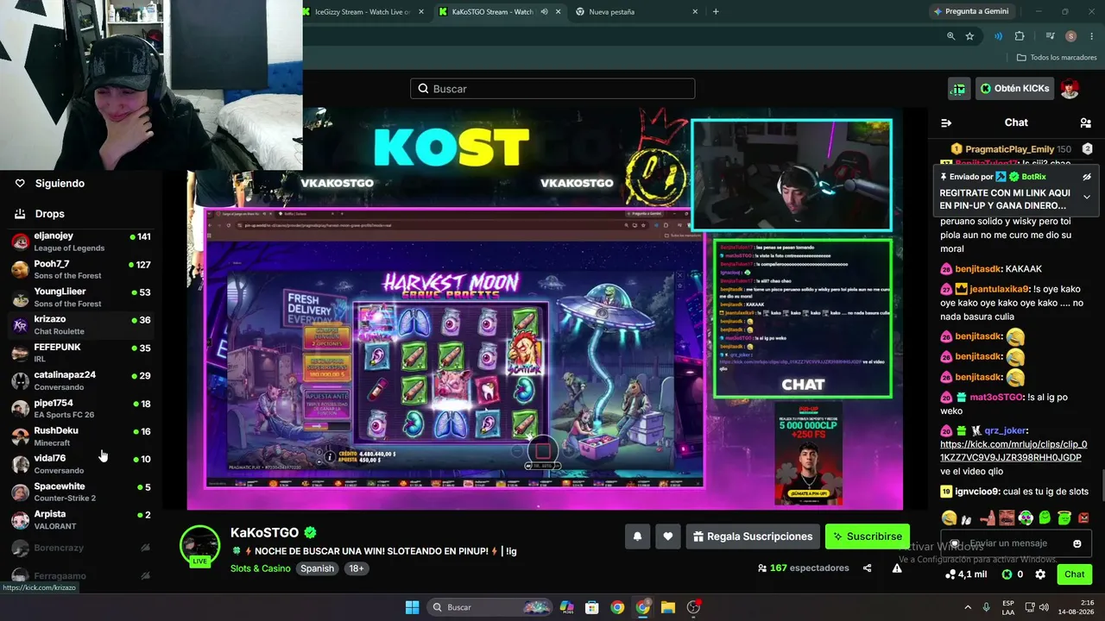Image resolution: width=1105 pixels, height=621 pixels.
Task: Click the Drops icon in sidebar
Action: [x=19, y=214]
